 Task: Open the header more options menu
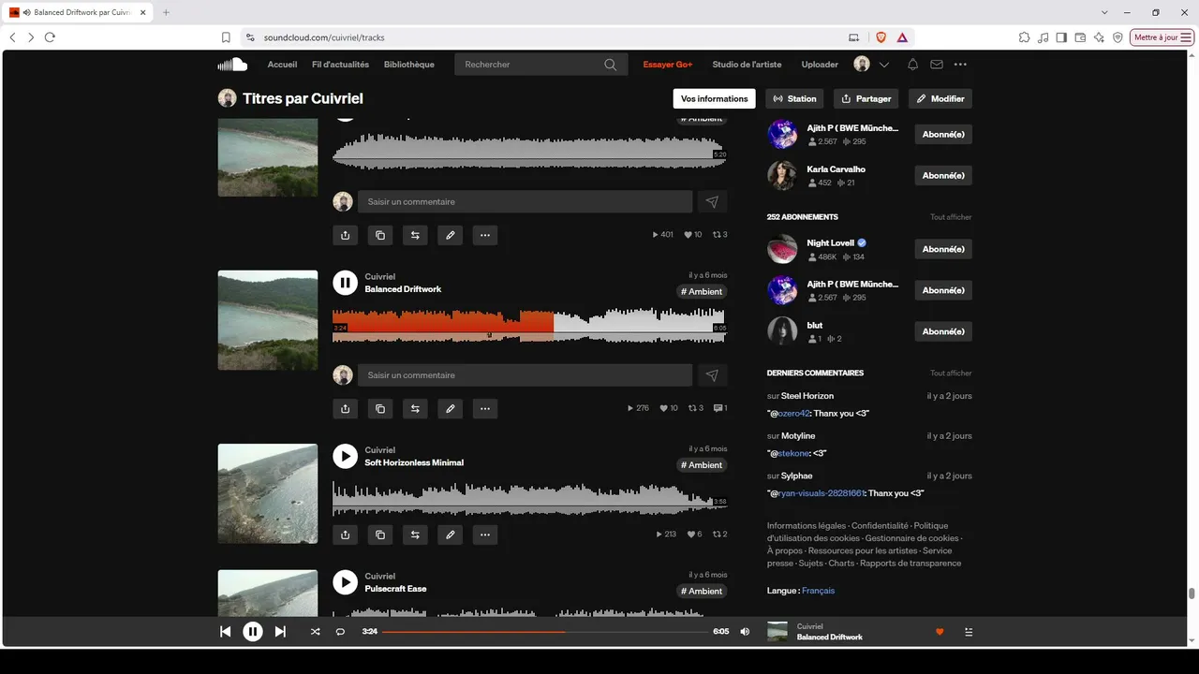(960, 65)
